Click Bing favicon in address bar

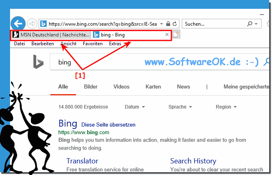point(43,24)
